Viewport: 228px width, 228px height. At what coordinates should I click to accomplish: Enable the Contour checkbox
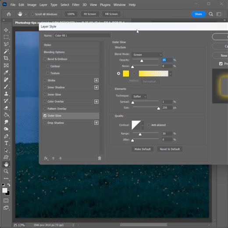click(x=48, y=66)
